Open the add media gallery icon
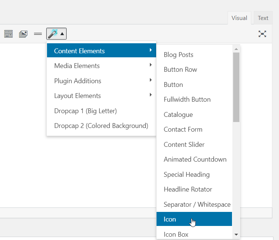This screenshot has height=240, width=279. coord(23,34)
